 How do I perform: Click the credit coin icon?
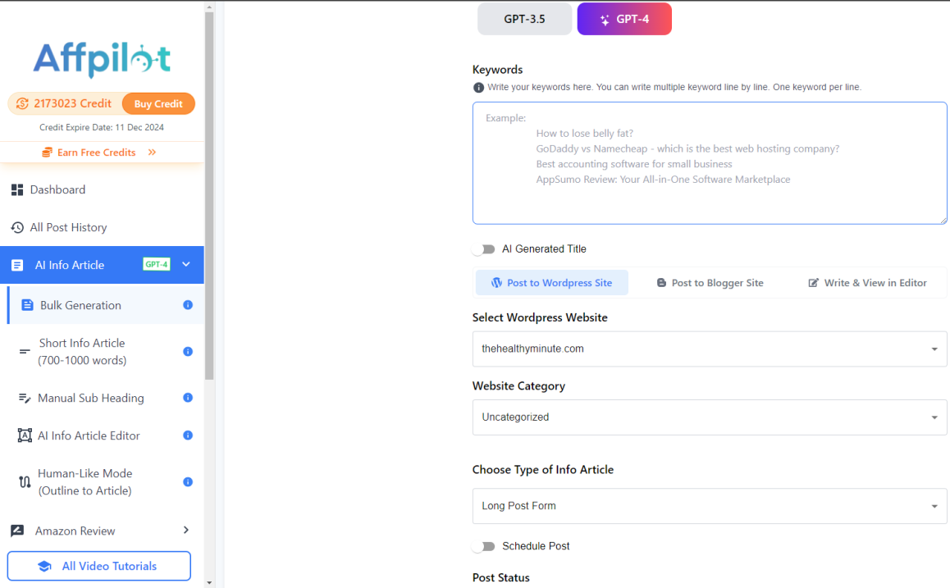[x=22, y=103]
